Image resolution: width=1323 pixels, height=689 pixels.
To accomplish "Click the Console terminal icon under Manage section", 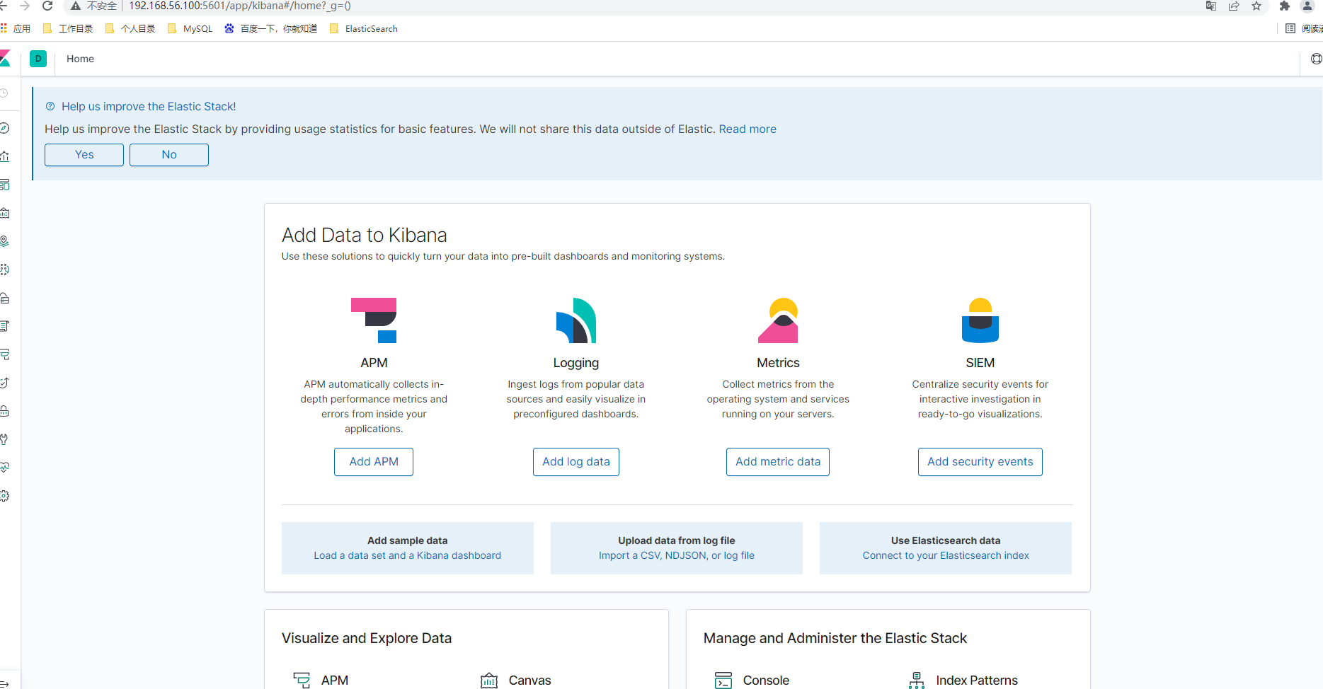I will (723, 680).
